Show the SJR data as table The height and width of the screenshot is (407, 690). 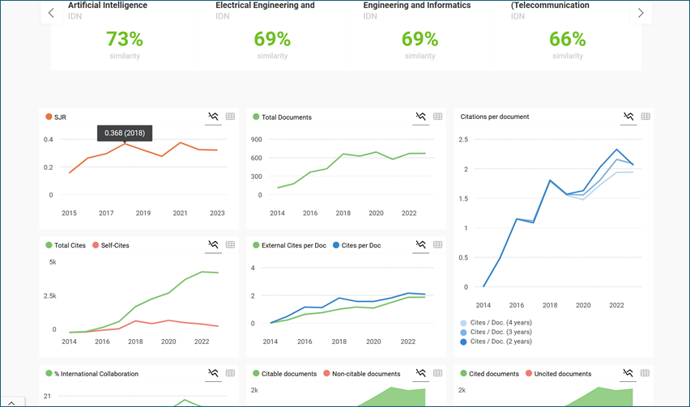click(x=230, y=117)
